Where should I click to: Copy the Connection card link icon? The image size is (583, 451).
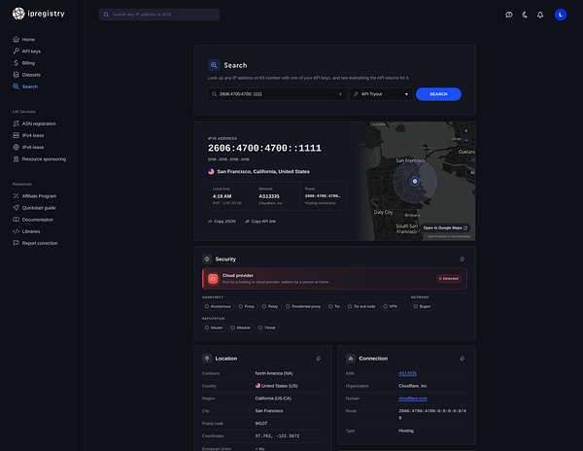(463, 359)
